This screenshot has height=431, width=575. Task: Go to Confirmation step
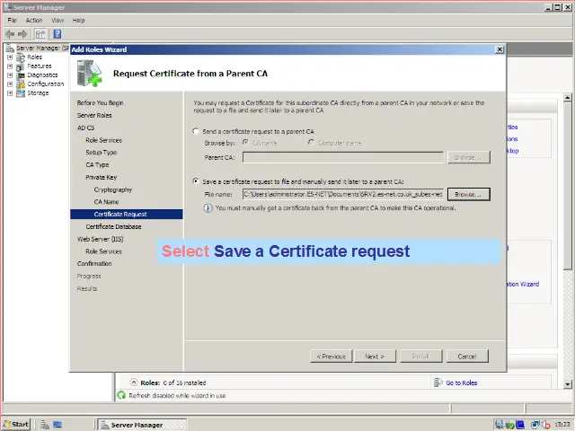point(94,263)
